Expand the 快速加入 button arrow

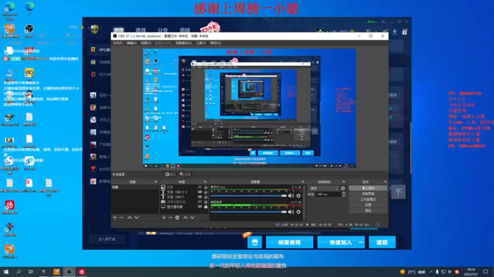click(361, 242)
